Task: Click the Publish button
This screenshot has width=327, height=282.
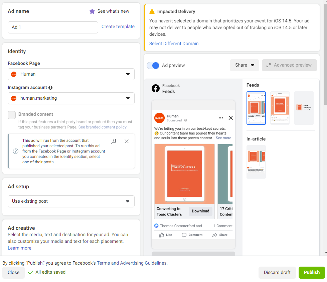Action: (312, 272)
